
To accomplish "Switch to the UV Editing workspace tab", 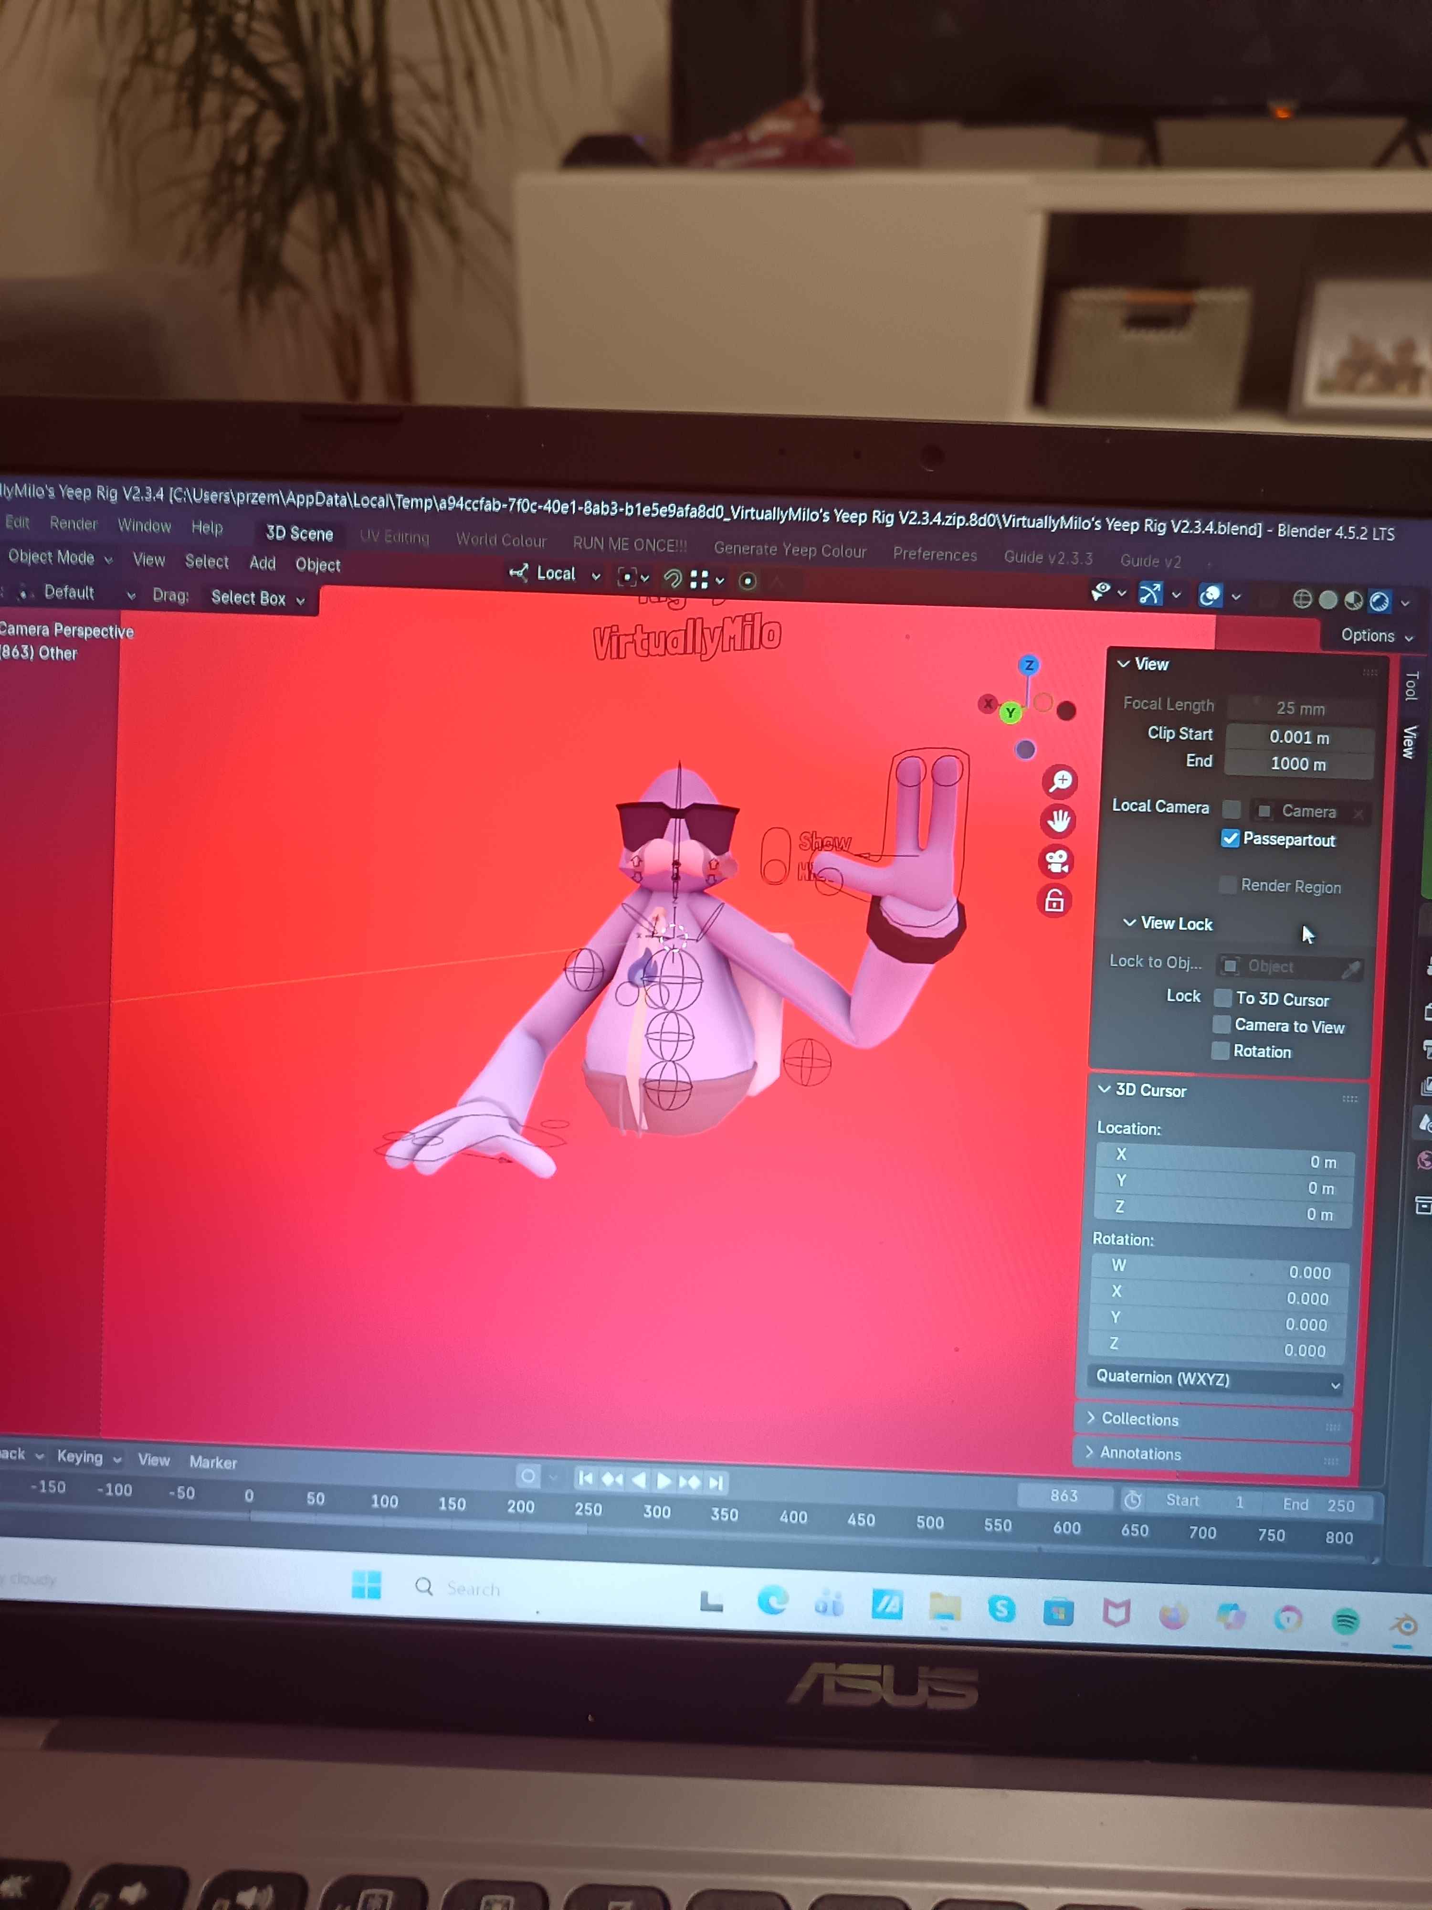I will click(x=394, y=537).
